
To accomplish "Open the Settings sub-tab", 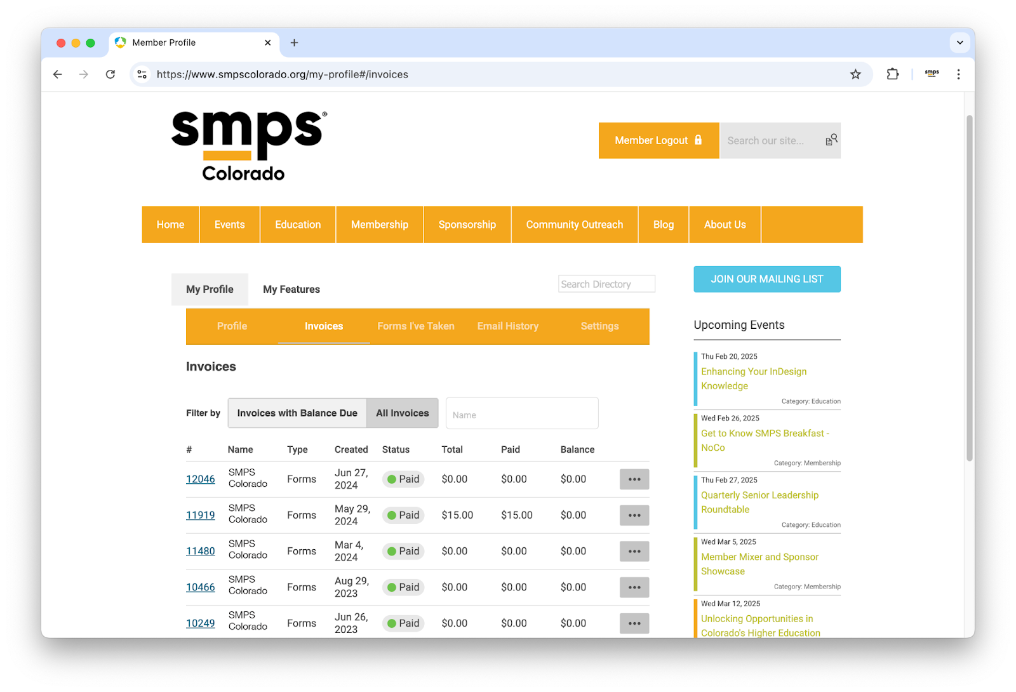I will coord(599,326).
